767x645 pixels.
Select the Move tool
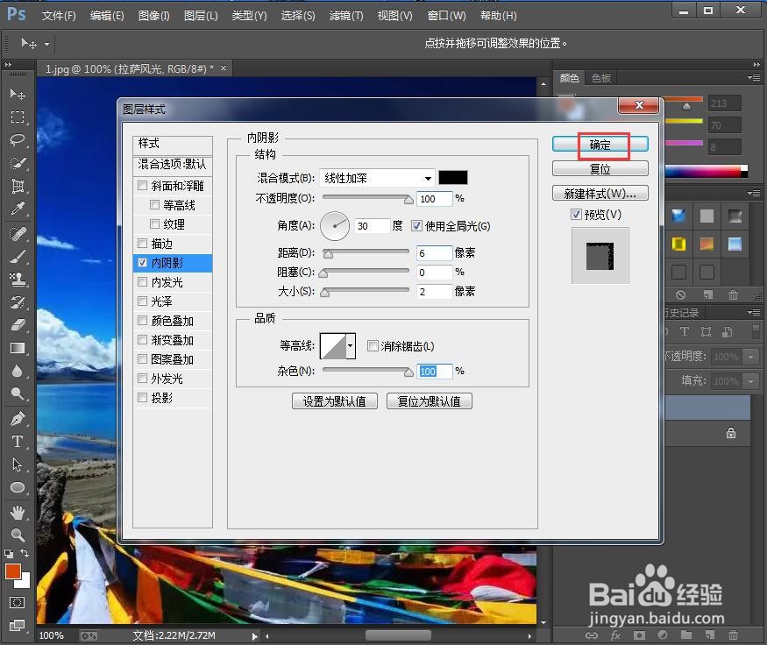(16, 94)
